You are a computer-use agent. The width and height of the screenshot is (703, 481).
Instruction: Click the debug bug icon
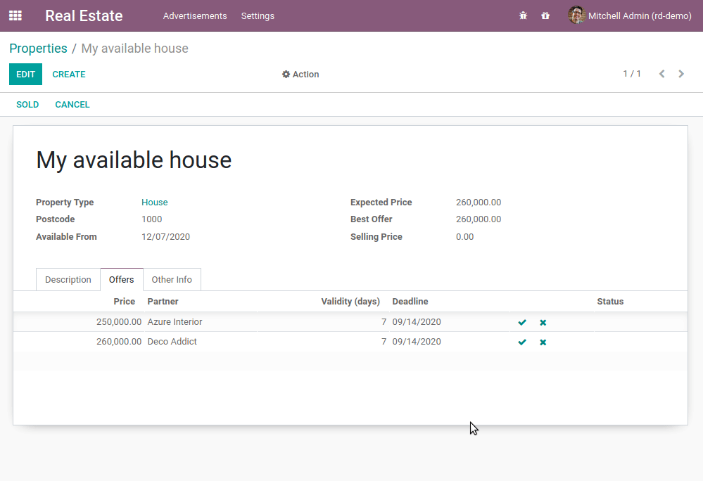click(x=523, y=15)
